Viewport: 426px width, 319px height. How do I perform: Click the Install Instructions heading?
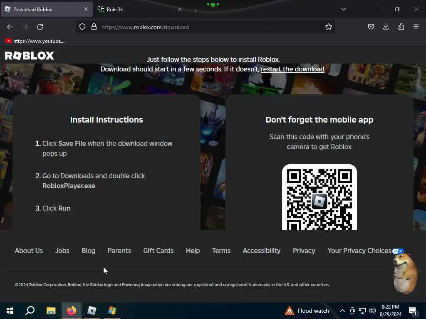pos(106,120)
